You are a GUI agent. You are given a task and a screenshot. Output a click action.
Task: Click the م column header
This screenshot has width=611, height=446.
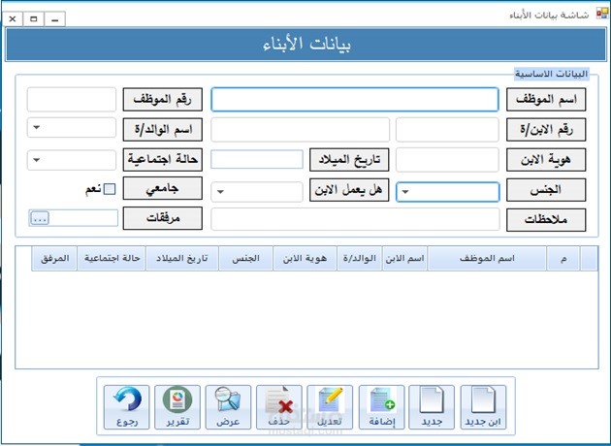[563, 258]
